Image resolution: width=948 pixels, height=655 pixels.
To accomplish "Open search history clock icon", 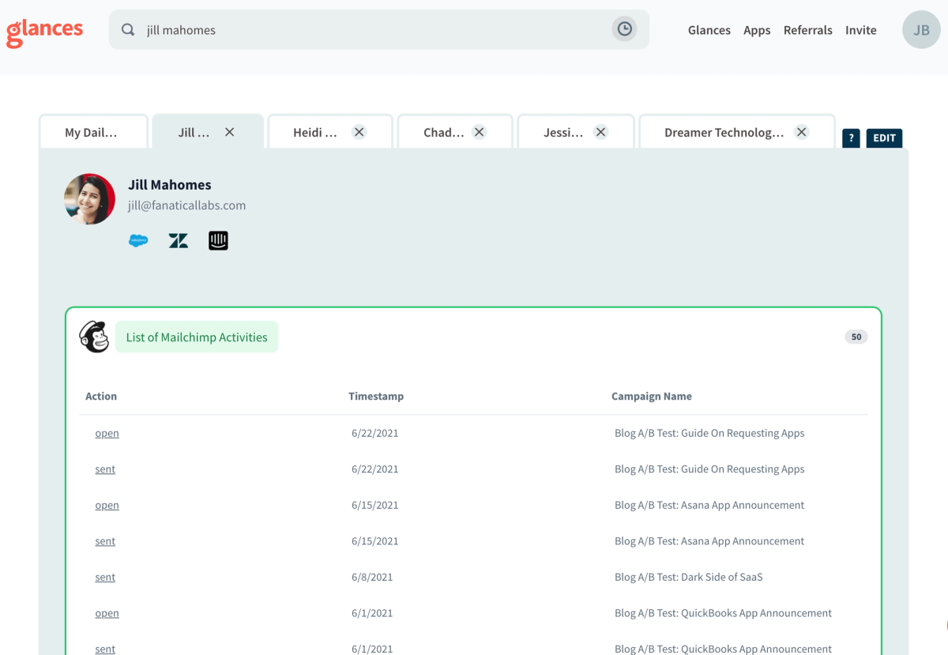I will pos(624,29).
